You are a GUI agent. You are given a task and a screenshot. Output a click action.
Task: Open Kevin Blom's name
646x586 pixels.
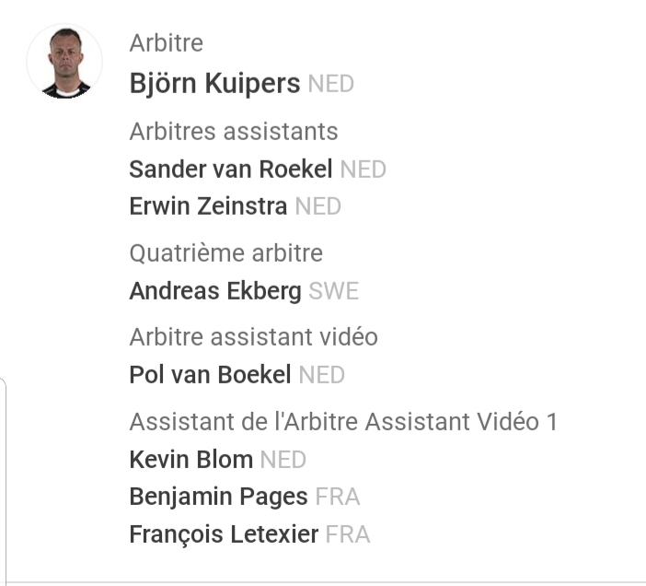[190, 460]
